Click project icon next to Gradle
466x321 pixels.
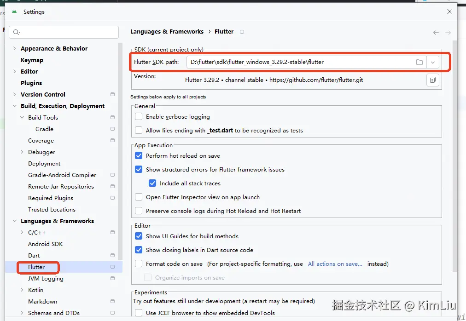[113, 129]
